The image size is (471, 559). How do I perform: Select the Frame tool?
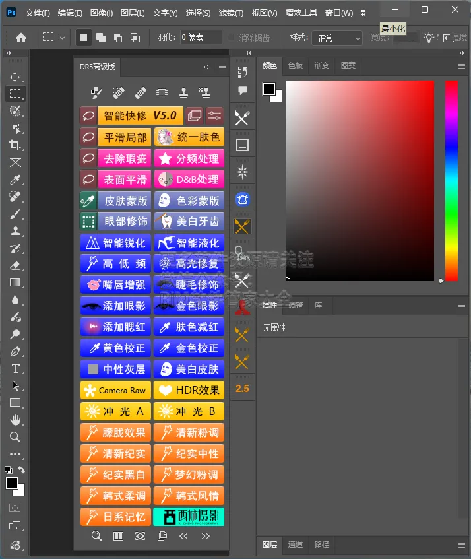[x=15, y=162]
